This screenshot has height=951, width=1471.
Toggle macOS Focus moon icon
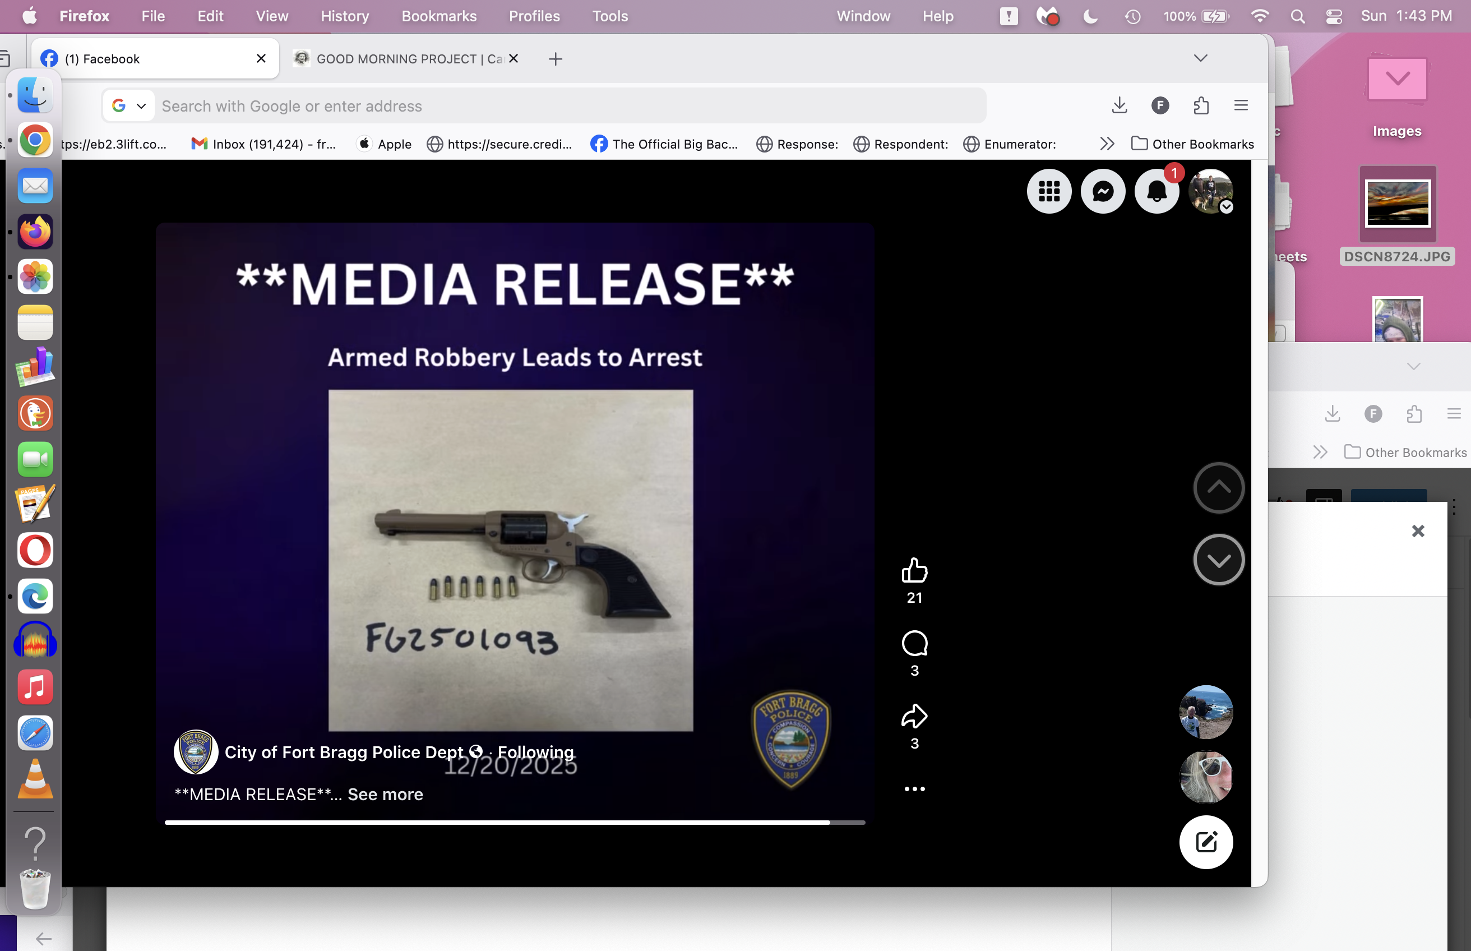click(x=1090, y=17)
